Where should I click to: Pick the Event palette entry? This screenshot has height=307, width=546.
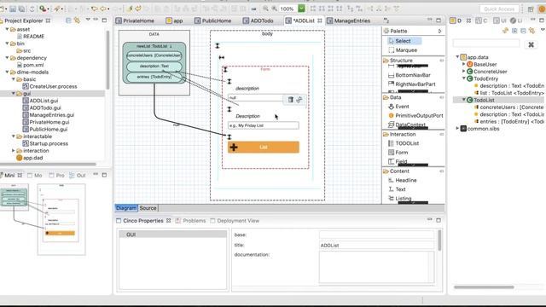click(x=398, y=107)
